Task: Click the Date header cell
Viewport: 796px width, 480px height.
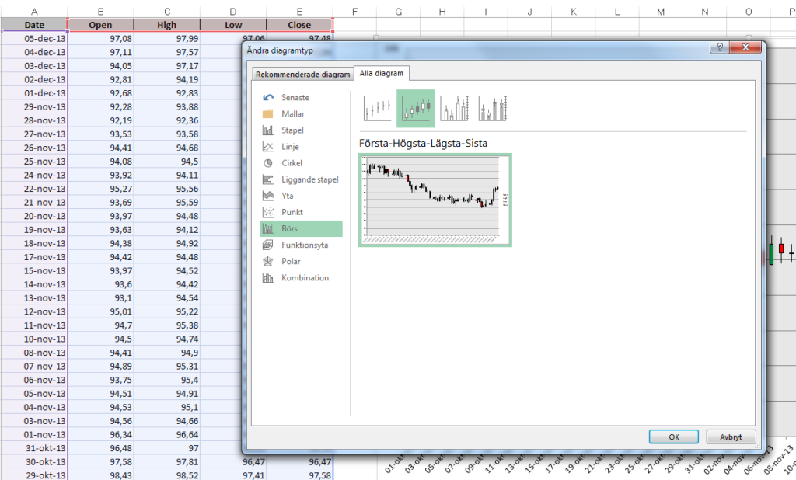Action: (34, 25)
